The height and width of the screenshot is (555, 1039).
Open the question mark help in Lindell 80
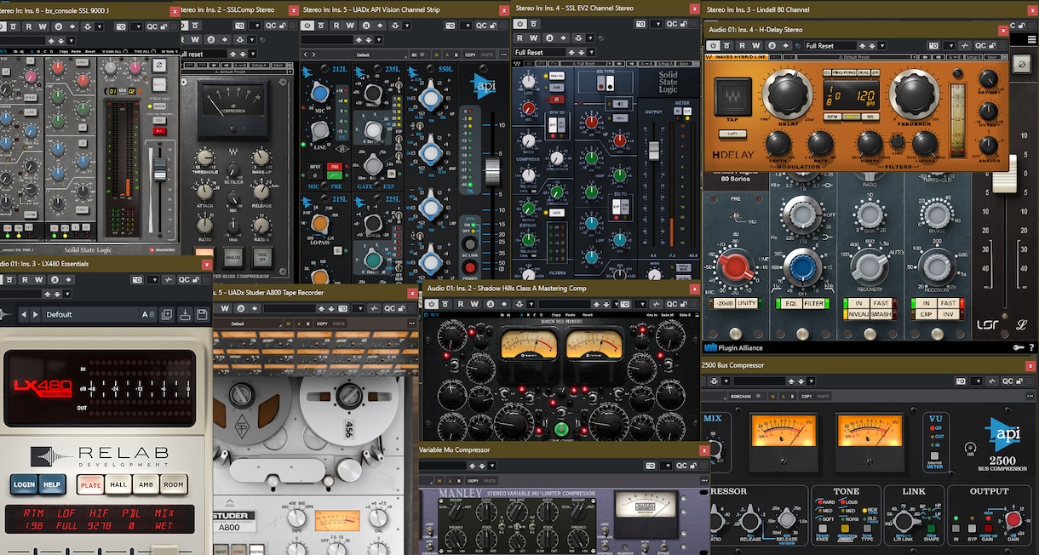1031,347
